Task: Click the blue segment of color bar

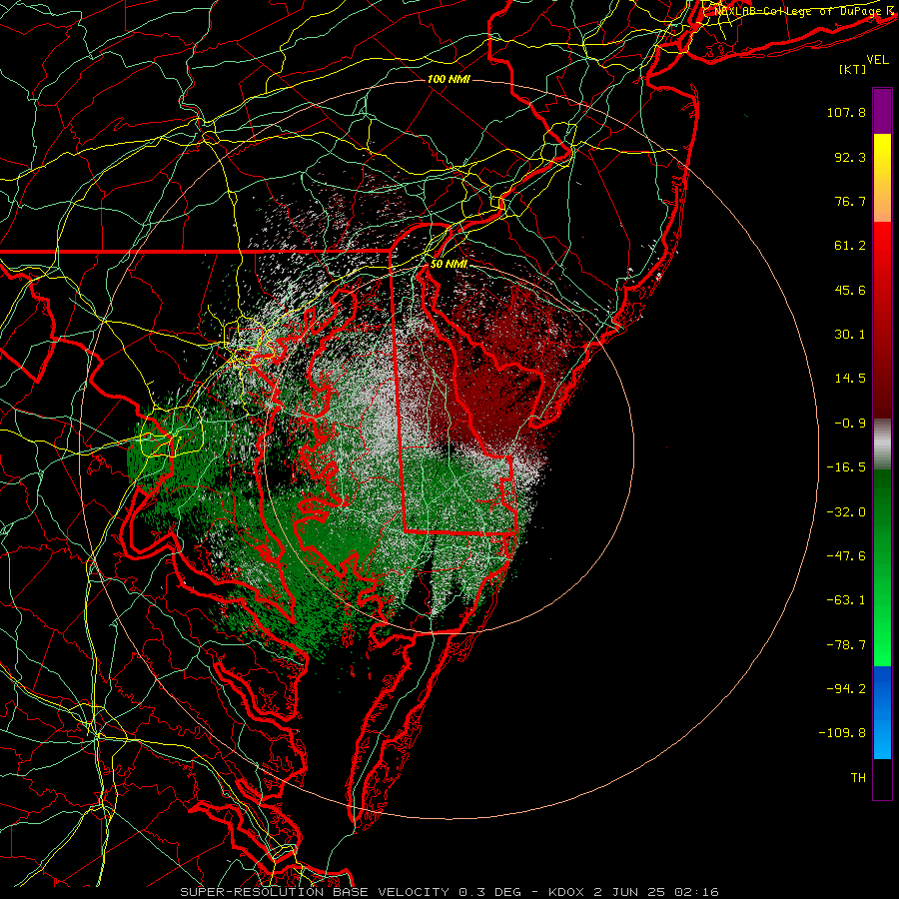Action: [x=882, y=712]
